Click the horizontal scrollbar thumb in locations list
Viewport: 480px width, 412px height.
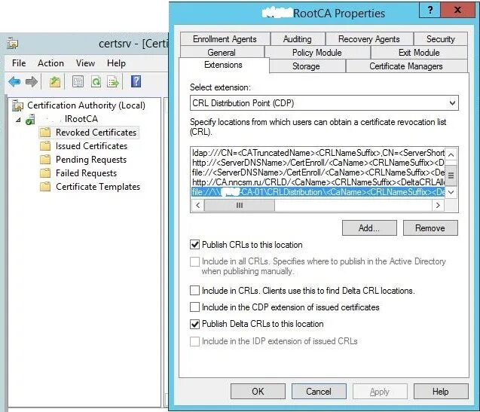tap(240, 205)
